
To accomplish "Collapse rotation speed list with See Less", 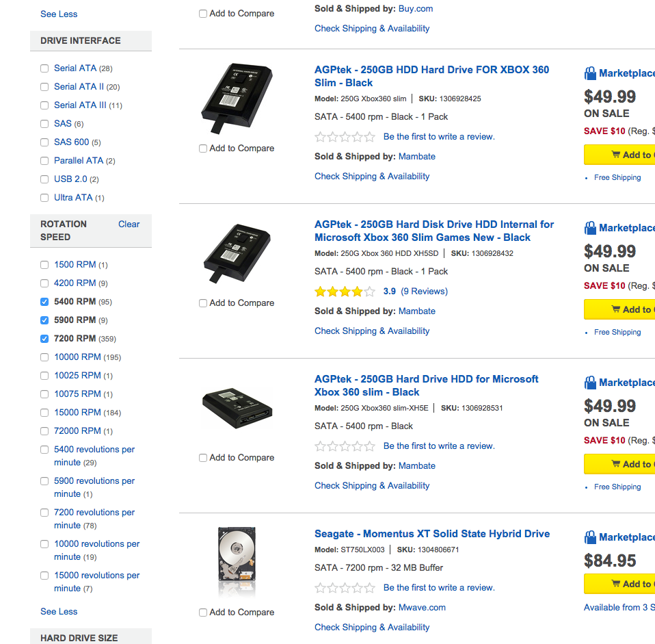I will [x=59, y=612].
